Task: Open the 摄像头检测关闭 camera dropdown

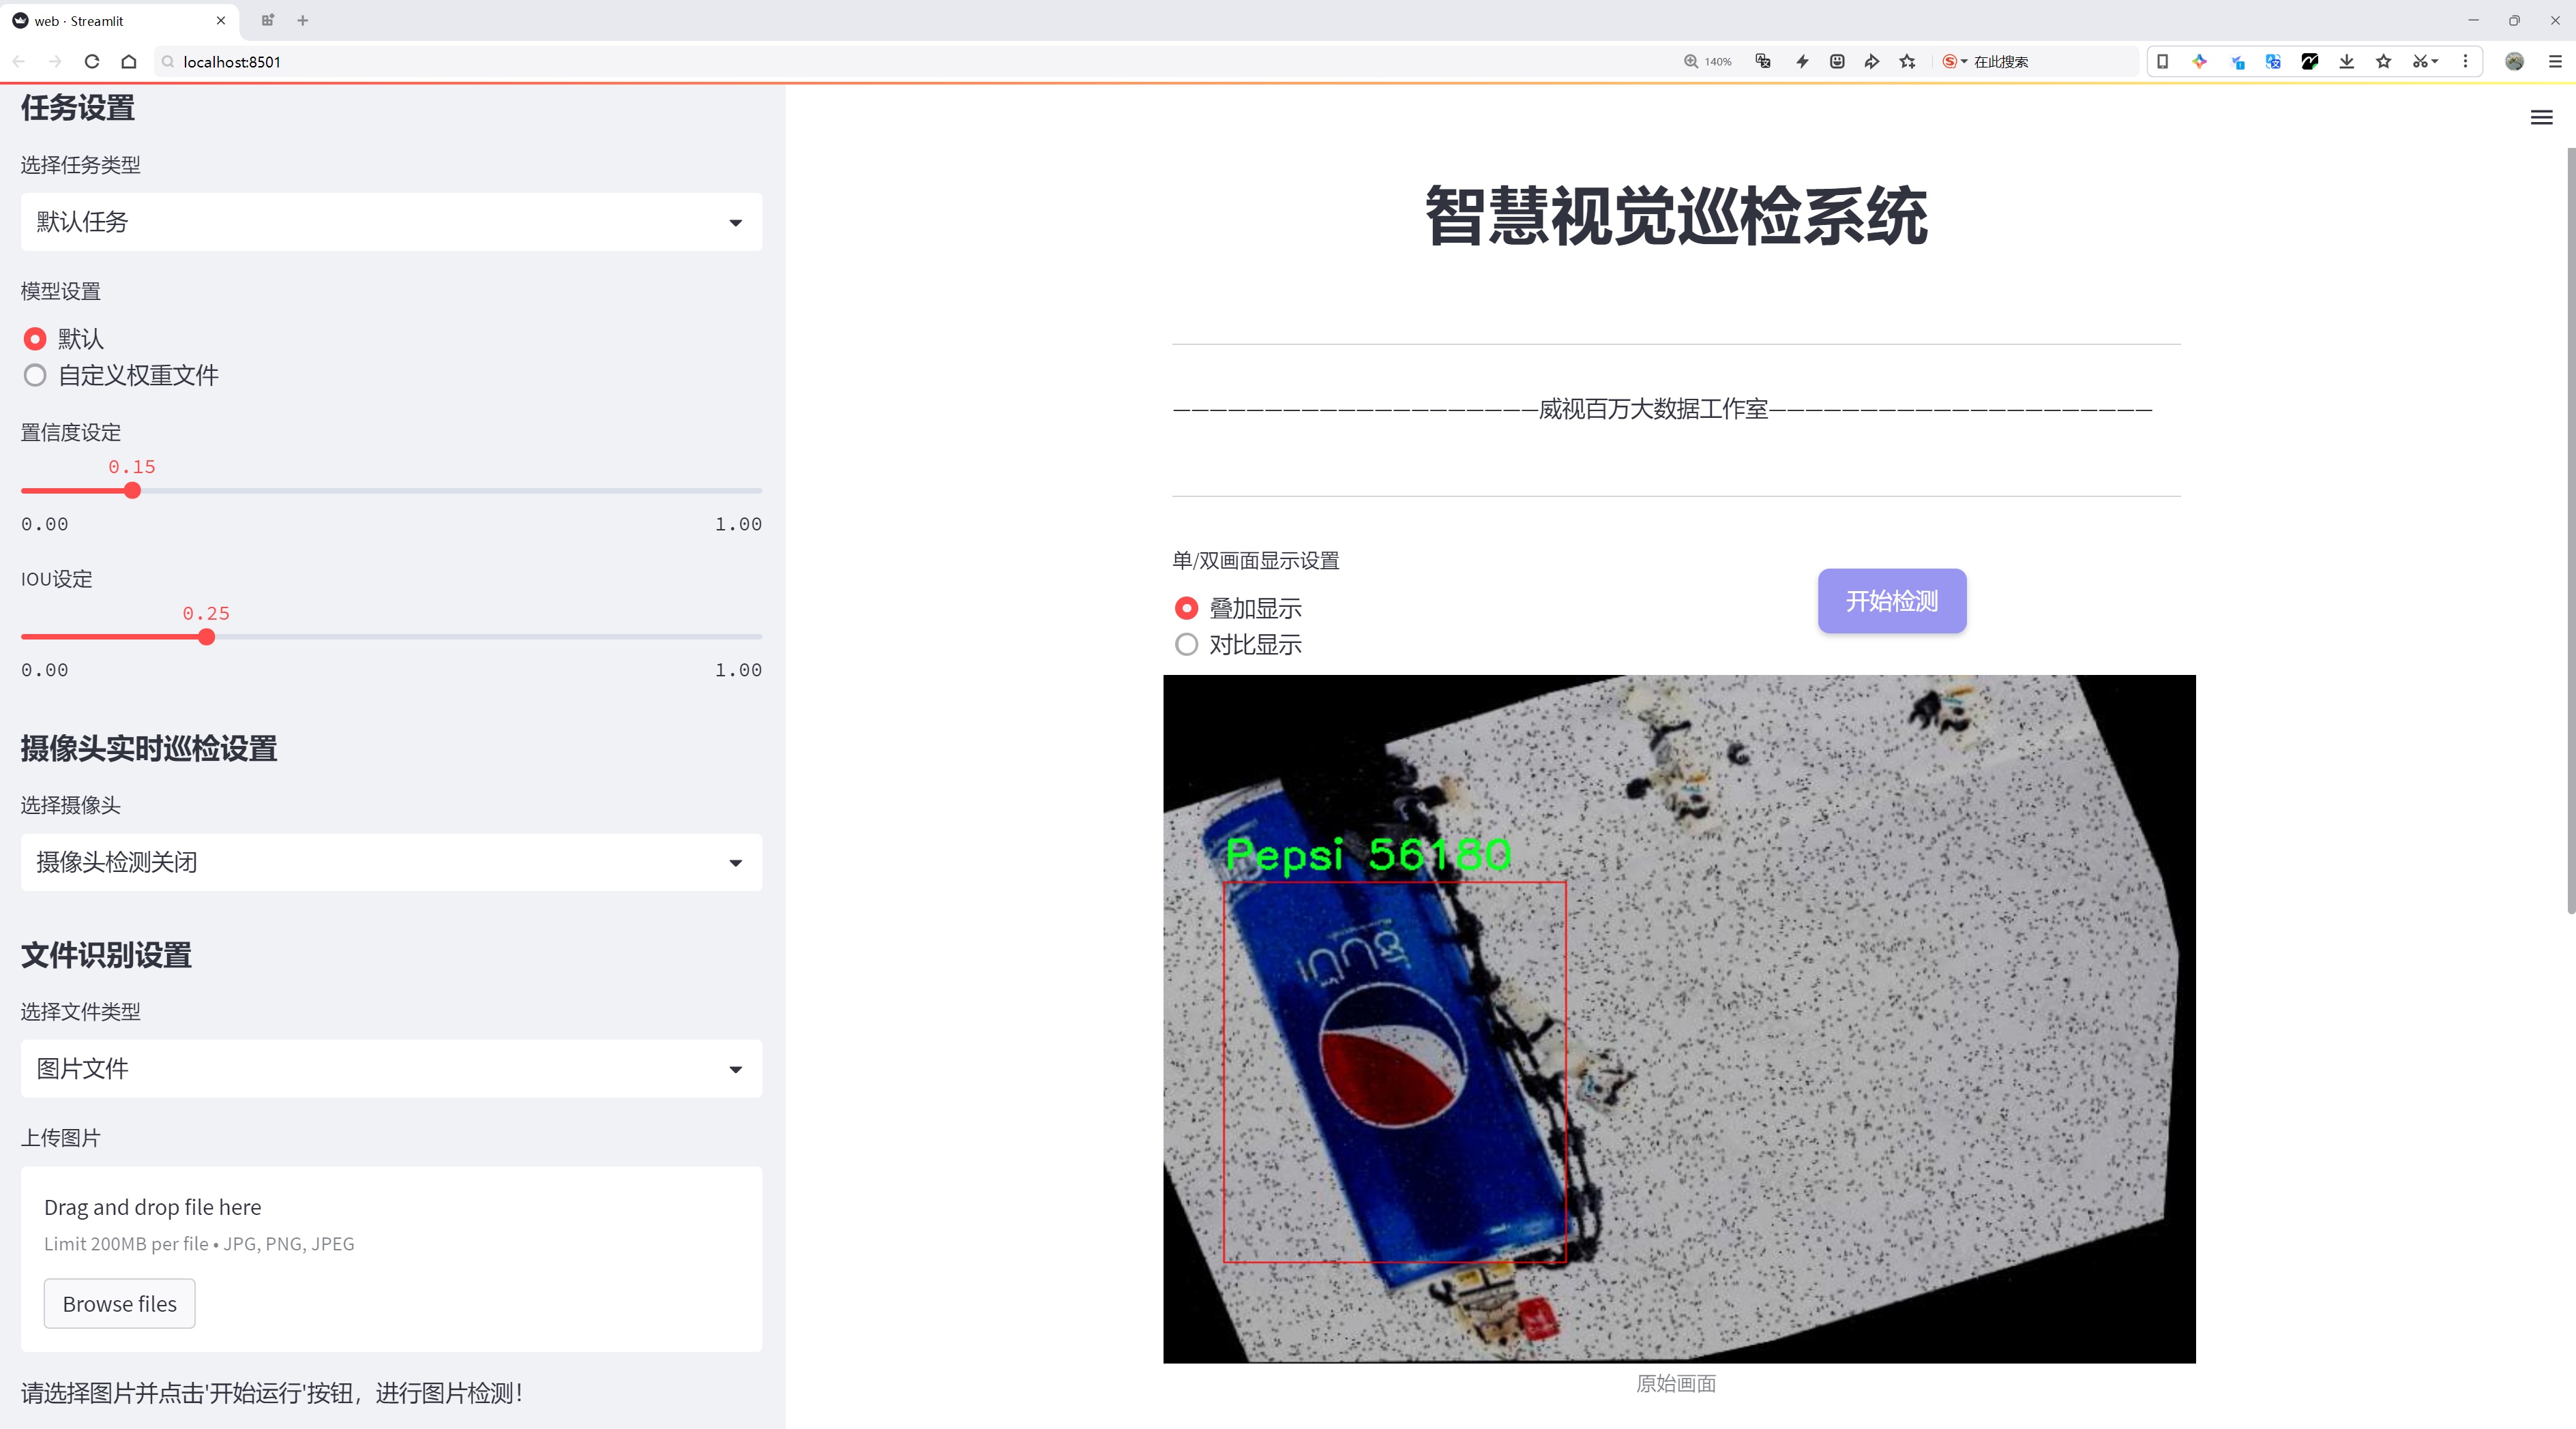Action: tap(391, 862)
